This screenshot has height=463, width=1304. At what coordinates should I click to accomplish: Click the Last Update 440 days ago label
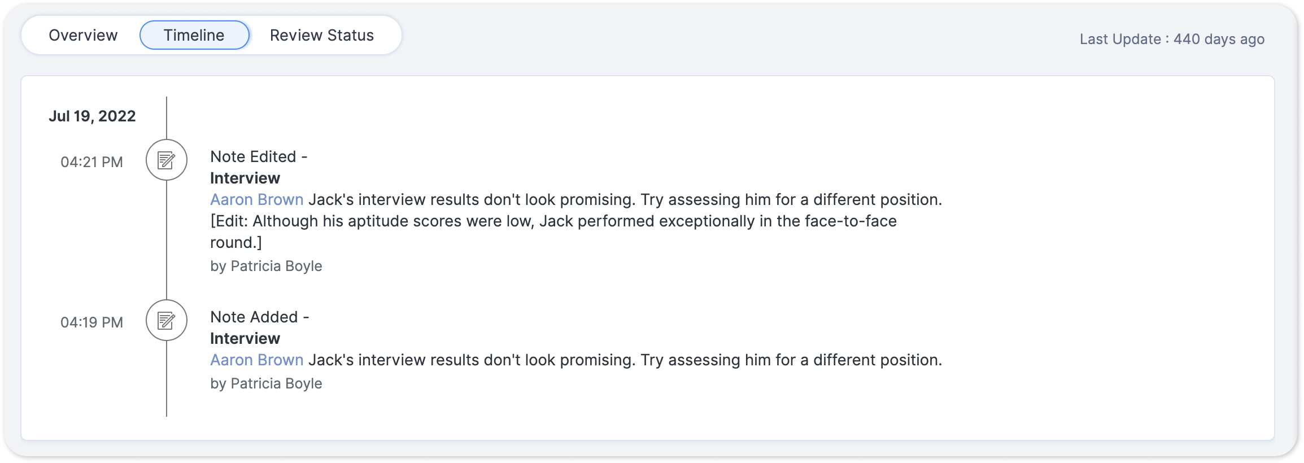click(1171, 40)
